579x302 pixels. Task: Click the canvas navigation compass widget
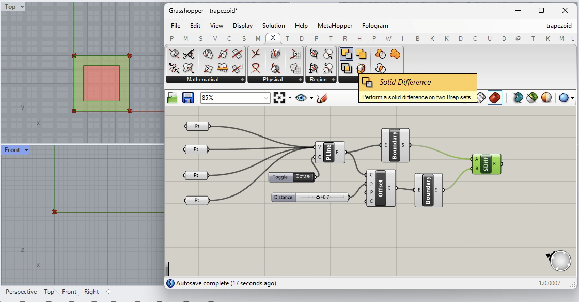(560, 261)
